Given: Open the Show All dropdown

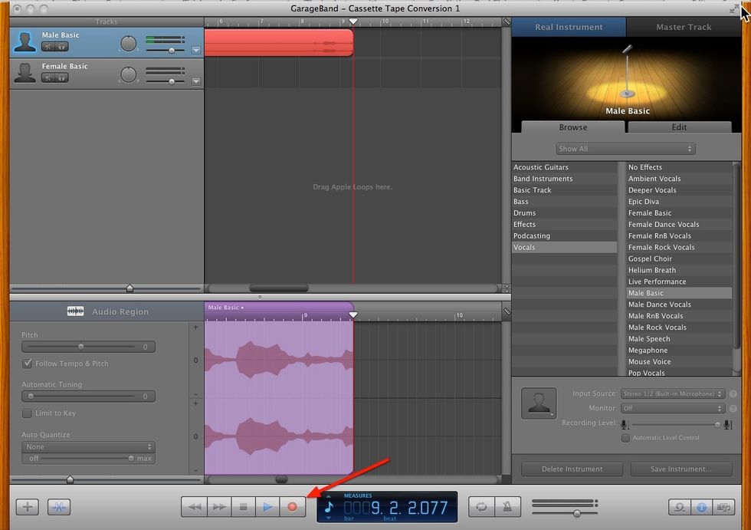Looking at the screenshot, I should 625,148.
